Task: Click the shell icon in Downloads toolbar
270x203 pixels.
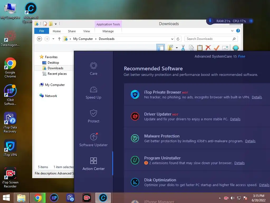Action: [235, 48]
